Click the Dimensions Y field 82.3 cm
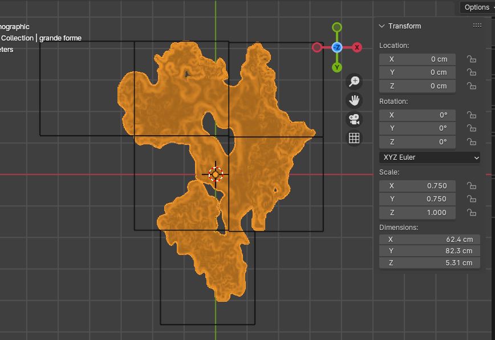Viewport: 495px width, 340px height. [x=429, y=251]
